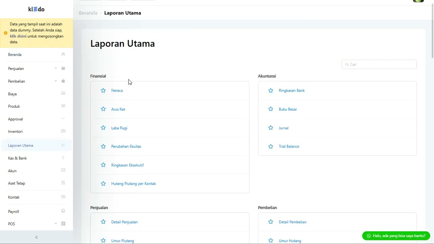Open the Ringkasan Bank report

(x=292, y=90)
